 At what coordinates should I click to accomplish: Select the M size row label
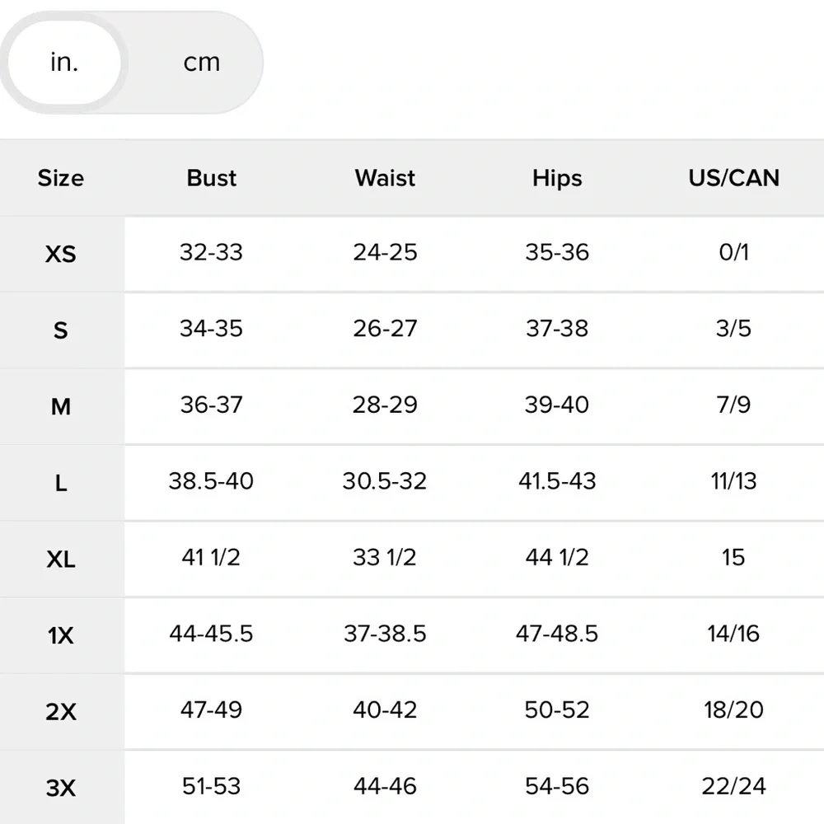click(61, 407)
